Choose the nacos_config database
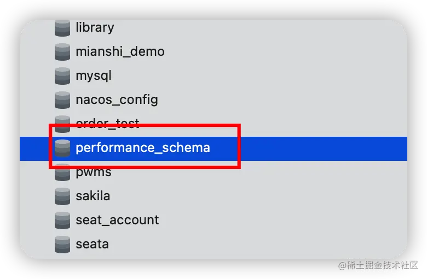 click(117, 100)
